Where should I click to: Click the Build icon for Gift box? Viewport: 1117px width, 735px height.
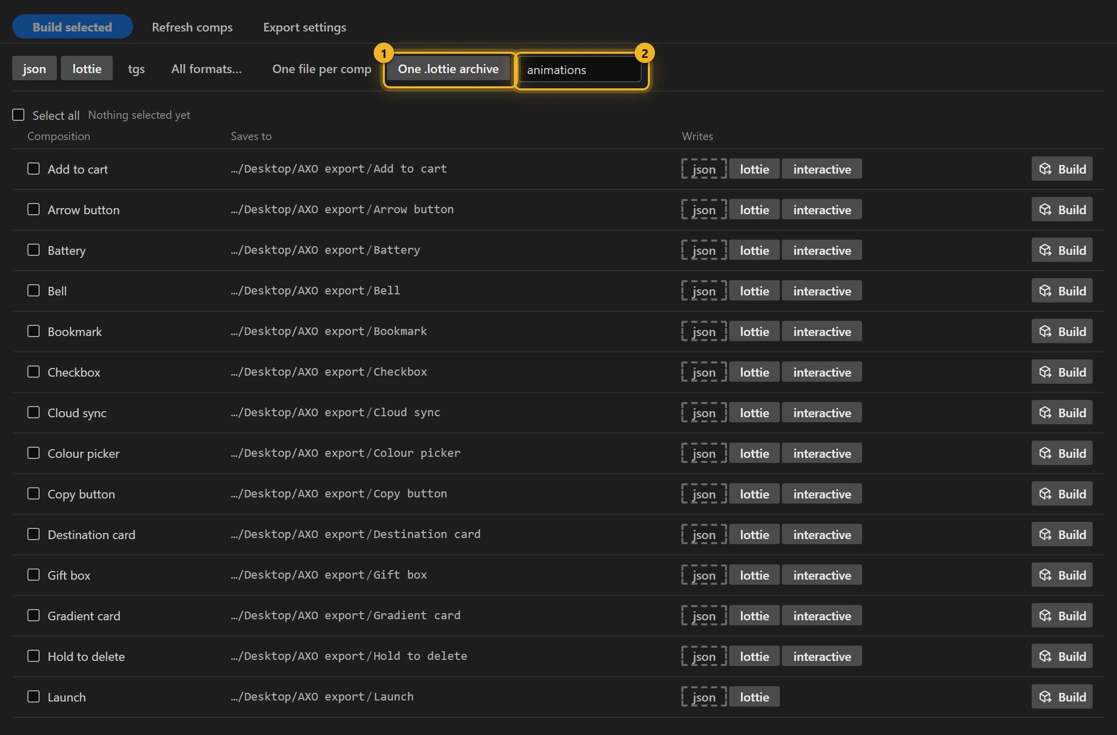(x=1045, y=575)
